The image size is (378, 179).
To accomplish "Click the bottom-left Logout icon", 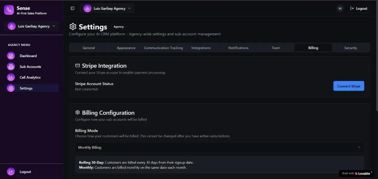I will click(x=11, y=171).
